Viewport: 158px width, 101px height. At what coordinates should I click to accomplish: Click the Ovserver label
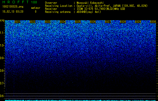pyautogui.click(x=51, y=3)
